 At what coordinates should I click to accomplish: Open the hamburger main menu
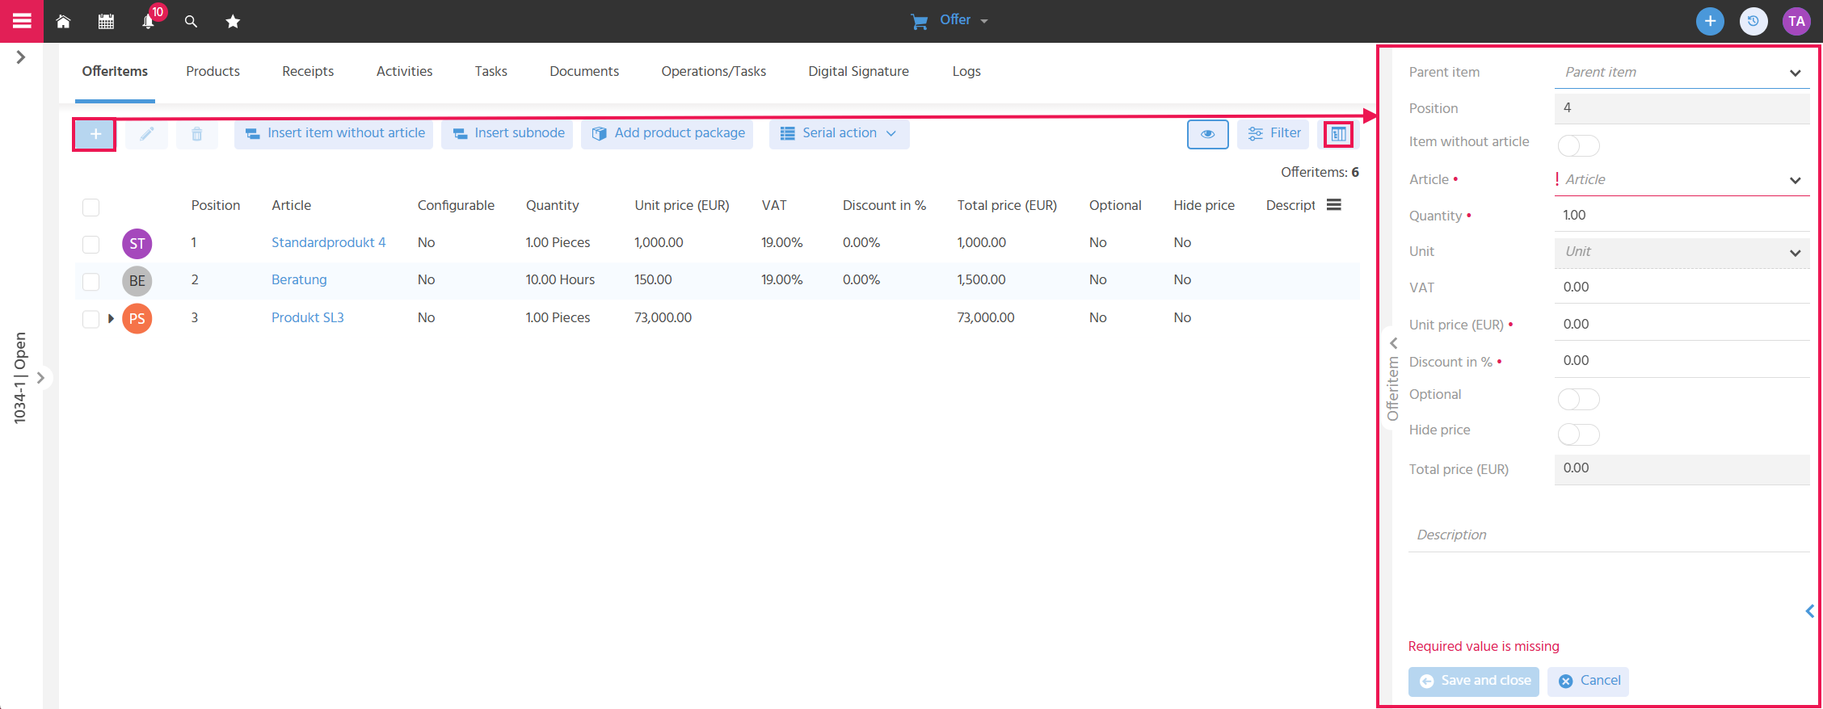point(22,21)
